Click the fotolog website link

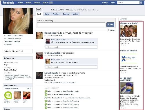17,77
